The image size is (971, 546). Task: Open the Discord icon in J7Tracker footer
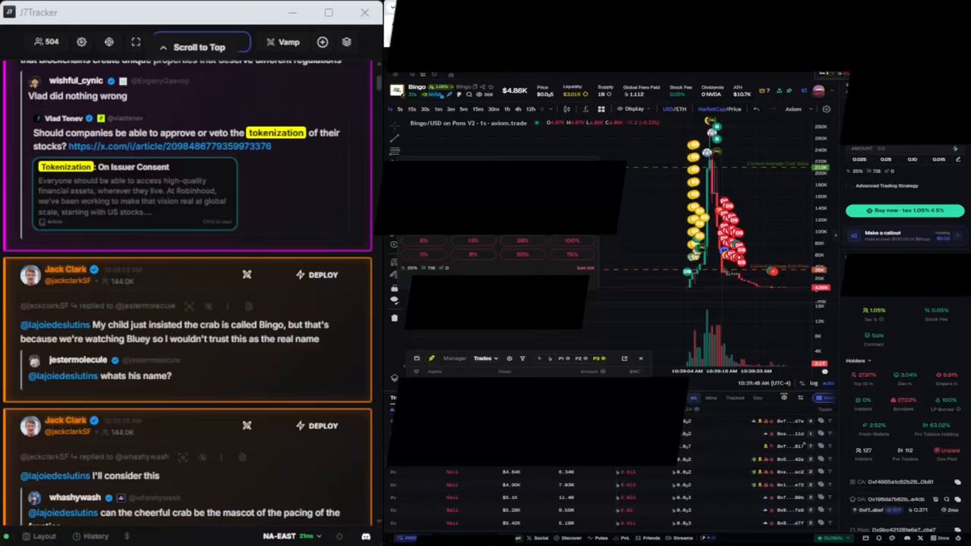(x=366, y=536)
